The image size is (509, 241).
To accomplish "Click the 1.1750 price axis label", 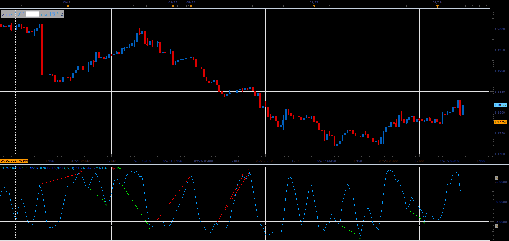I will coord(500,133).
